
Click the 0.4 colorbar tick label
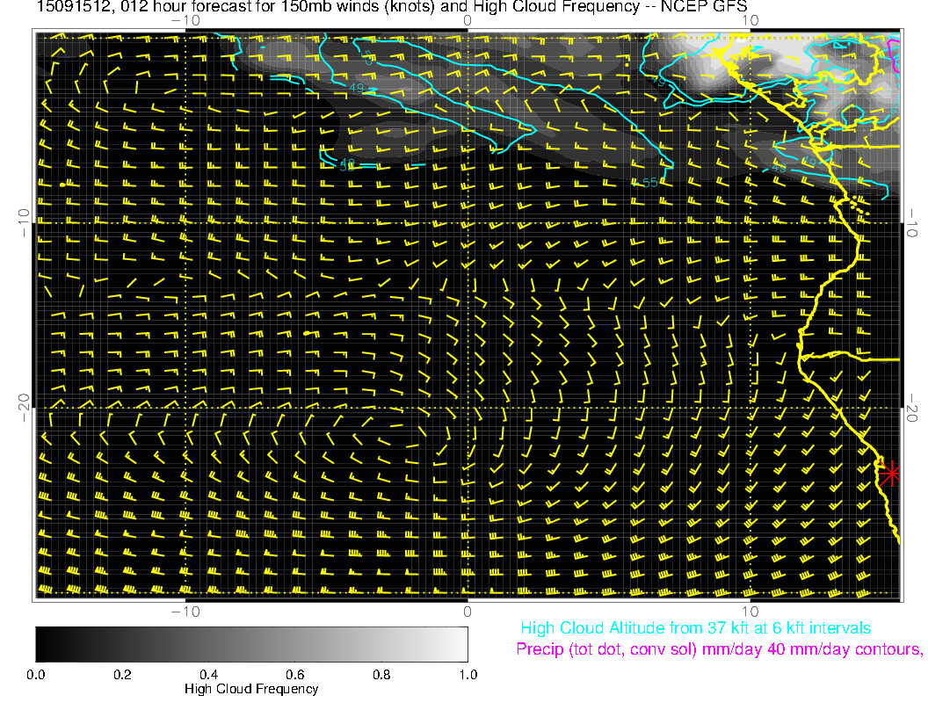click(208, 675)
